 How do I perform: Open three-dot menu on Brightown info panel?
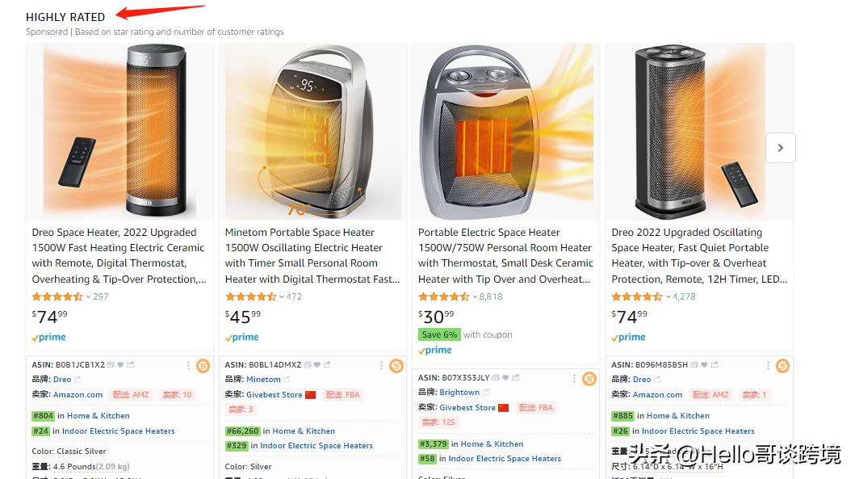point(574,378)
